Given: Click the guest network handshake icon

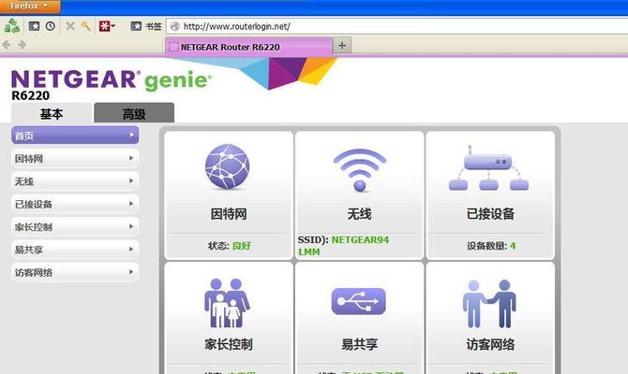Looking at the screenshot, I should 489,304.
